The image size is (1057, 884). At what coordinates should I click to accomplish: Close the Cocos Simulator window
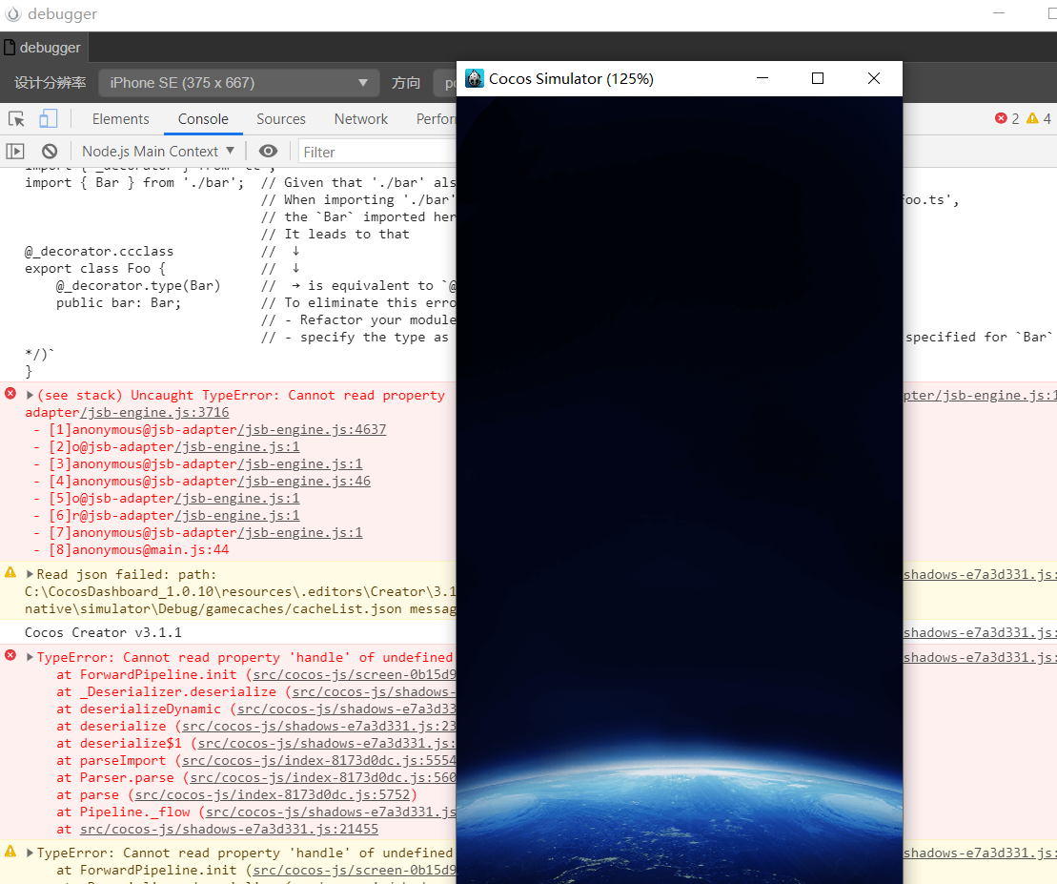[874, 78]
